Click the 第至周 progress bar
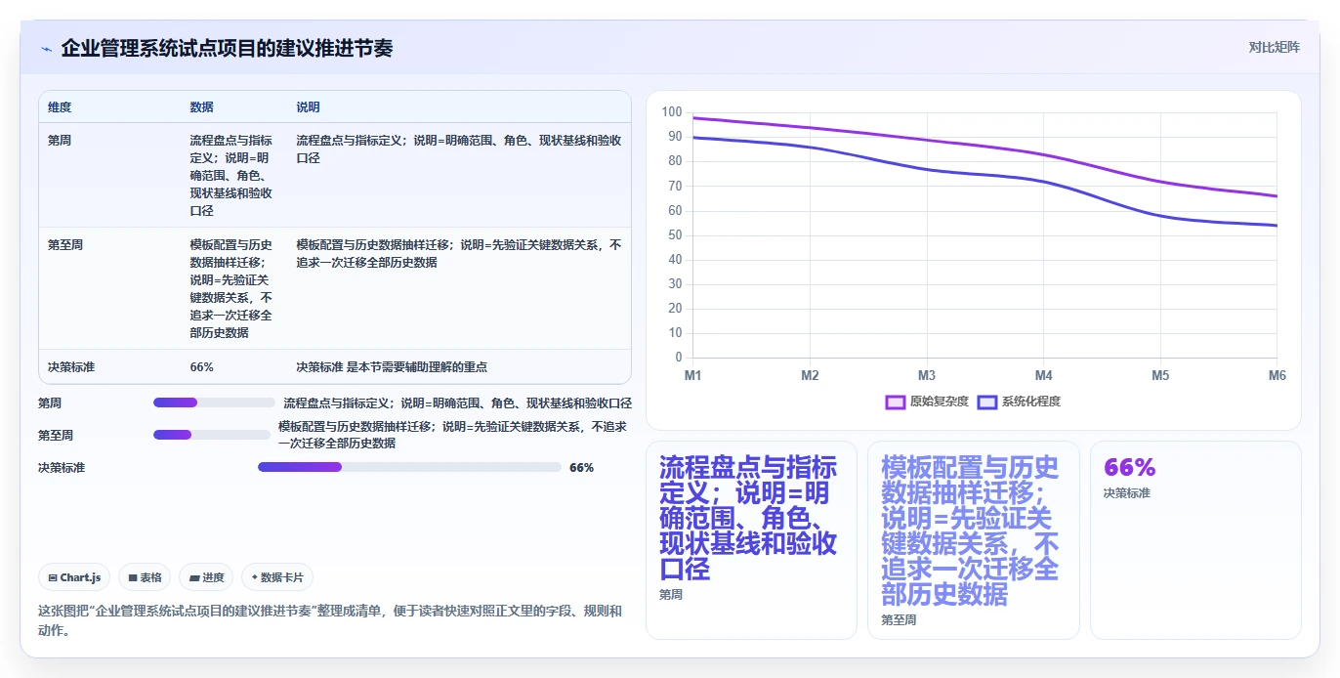Viewport: 1340px width, 678px height. 212,435
